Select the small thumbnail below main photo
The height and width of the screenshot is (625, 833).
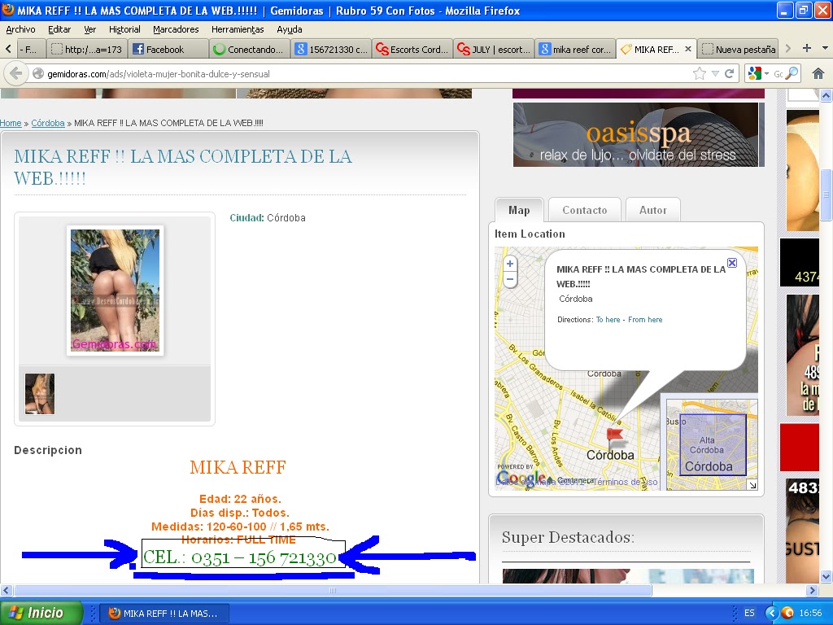(x=40, y=394)
